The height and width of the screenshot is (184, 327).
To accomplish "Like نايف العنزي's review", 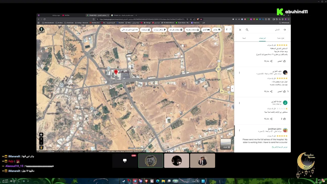I will (x=282, y=91).
